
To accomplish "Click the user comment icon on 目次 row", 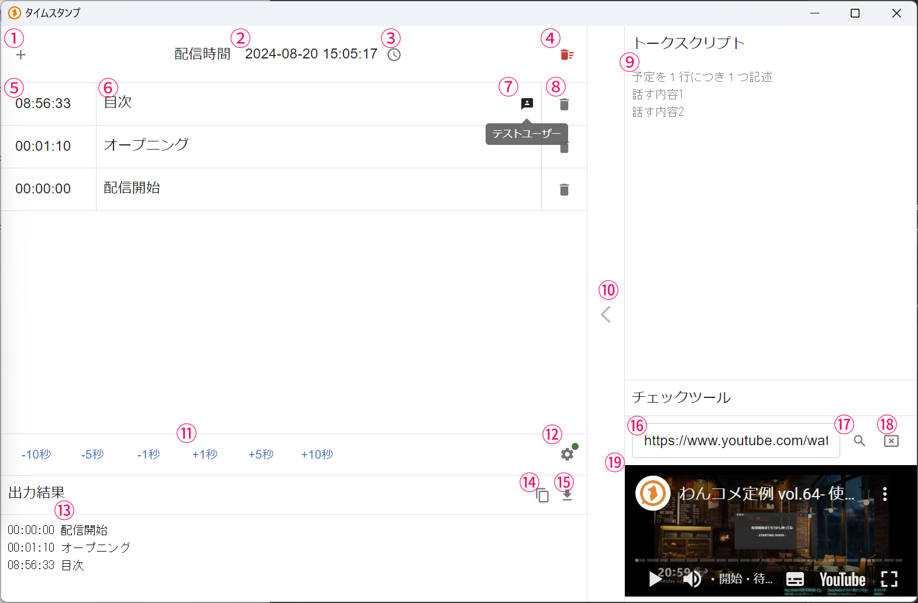I will (x=527, y=103).
